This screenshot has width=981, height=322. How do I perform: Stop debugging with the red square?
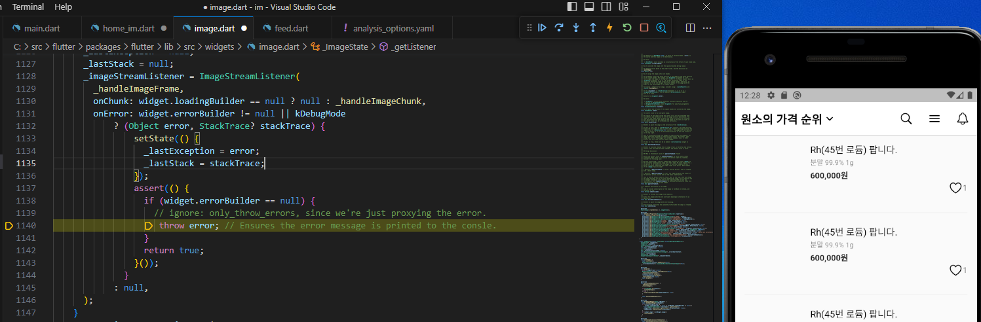coord(644,27)
